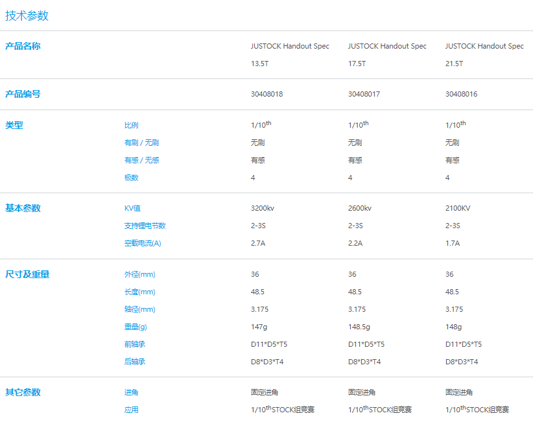Click the 比例 parameter label
Viewport: 533px width, 422px height.
131,125
